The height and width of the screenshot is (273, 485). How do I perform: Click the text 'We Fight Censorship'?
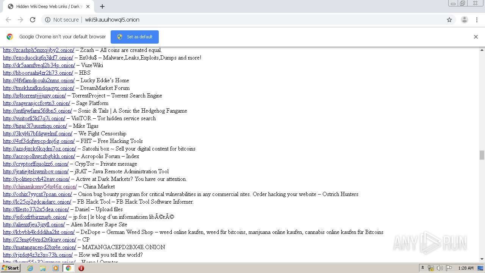(x=103, y=133)
